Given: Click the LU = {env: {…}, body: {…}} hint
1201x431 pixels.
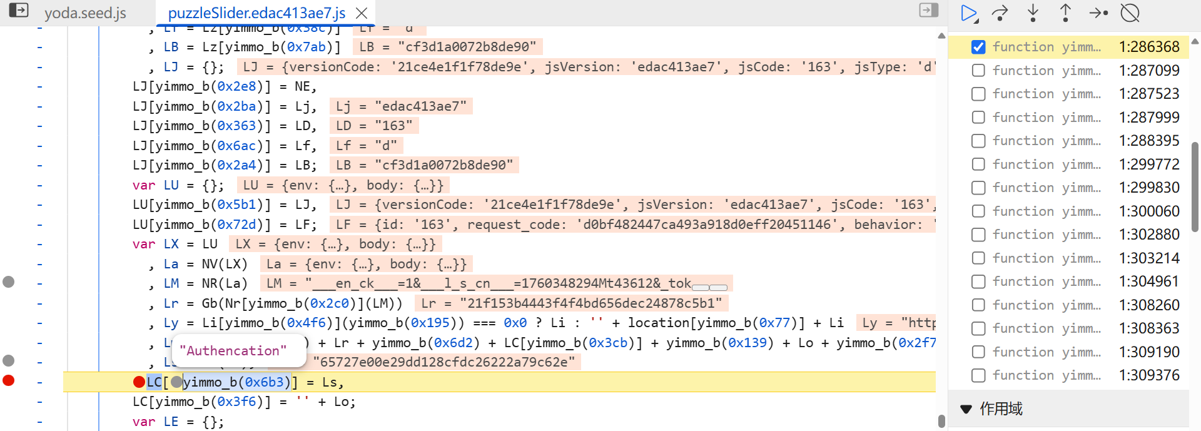Looking at the screenshot, I should [x=343, y=185].
